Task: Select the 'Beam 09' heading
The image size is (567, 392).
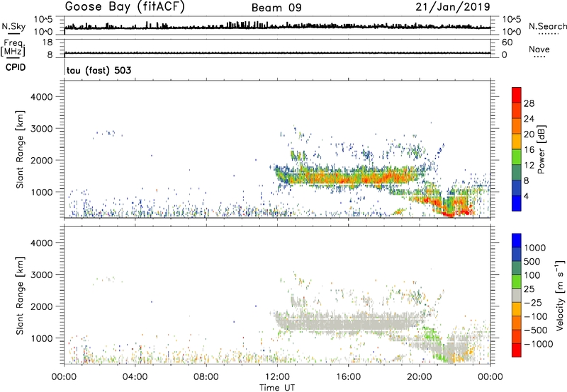Action: coord(276,8)
